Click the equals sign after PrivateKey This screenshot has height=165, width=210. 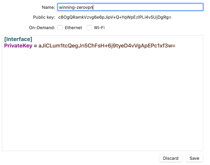35,46
